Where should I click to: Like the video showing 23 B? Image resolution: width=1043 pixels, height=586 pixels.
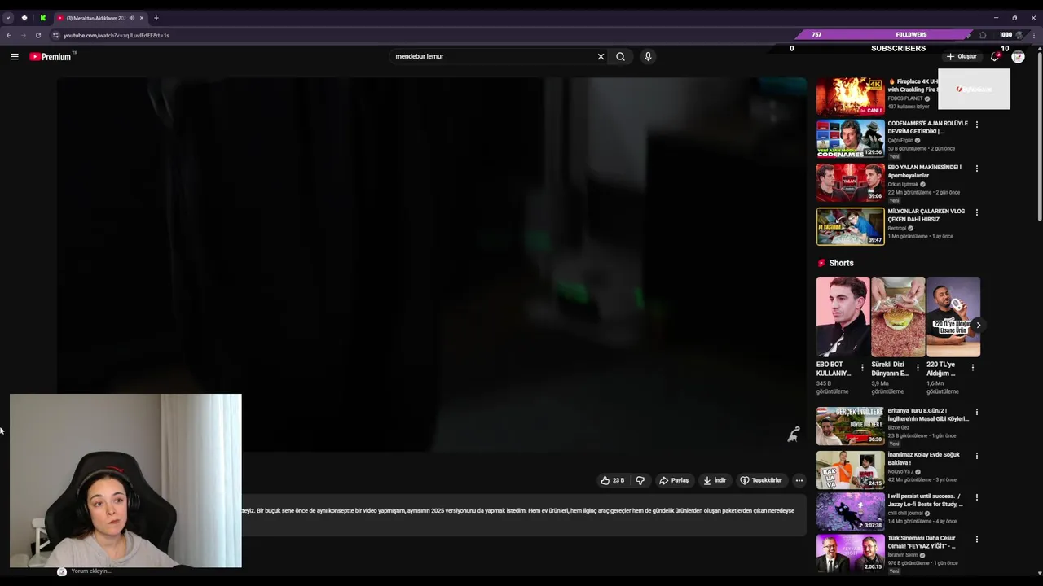click(613, 480)
